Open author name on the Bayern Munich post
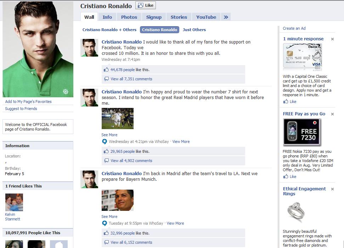344x248 pixels. tap(122, 173)
